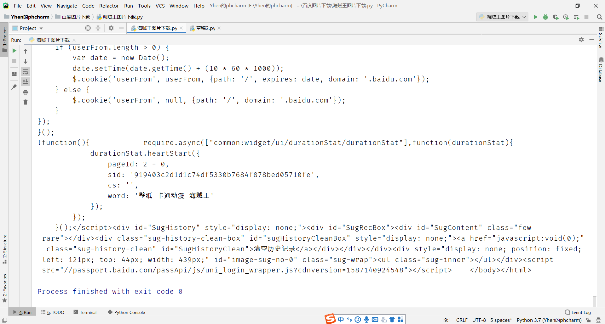Screen dimensions: 605x324
Task: Change the 5 spaces indent setting
Action: [501, 320]
